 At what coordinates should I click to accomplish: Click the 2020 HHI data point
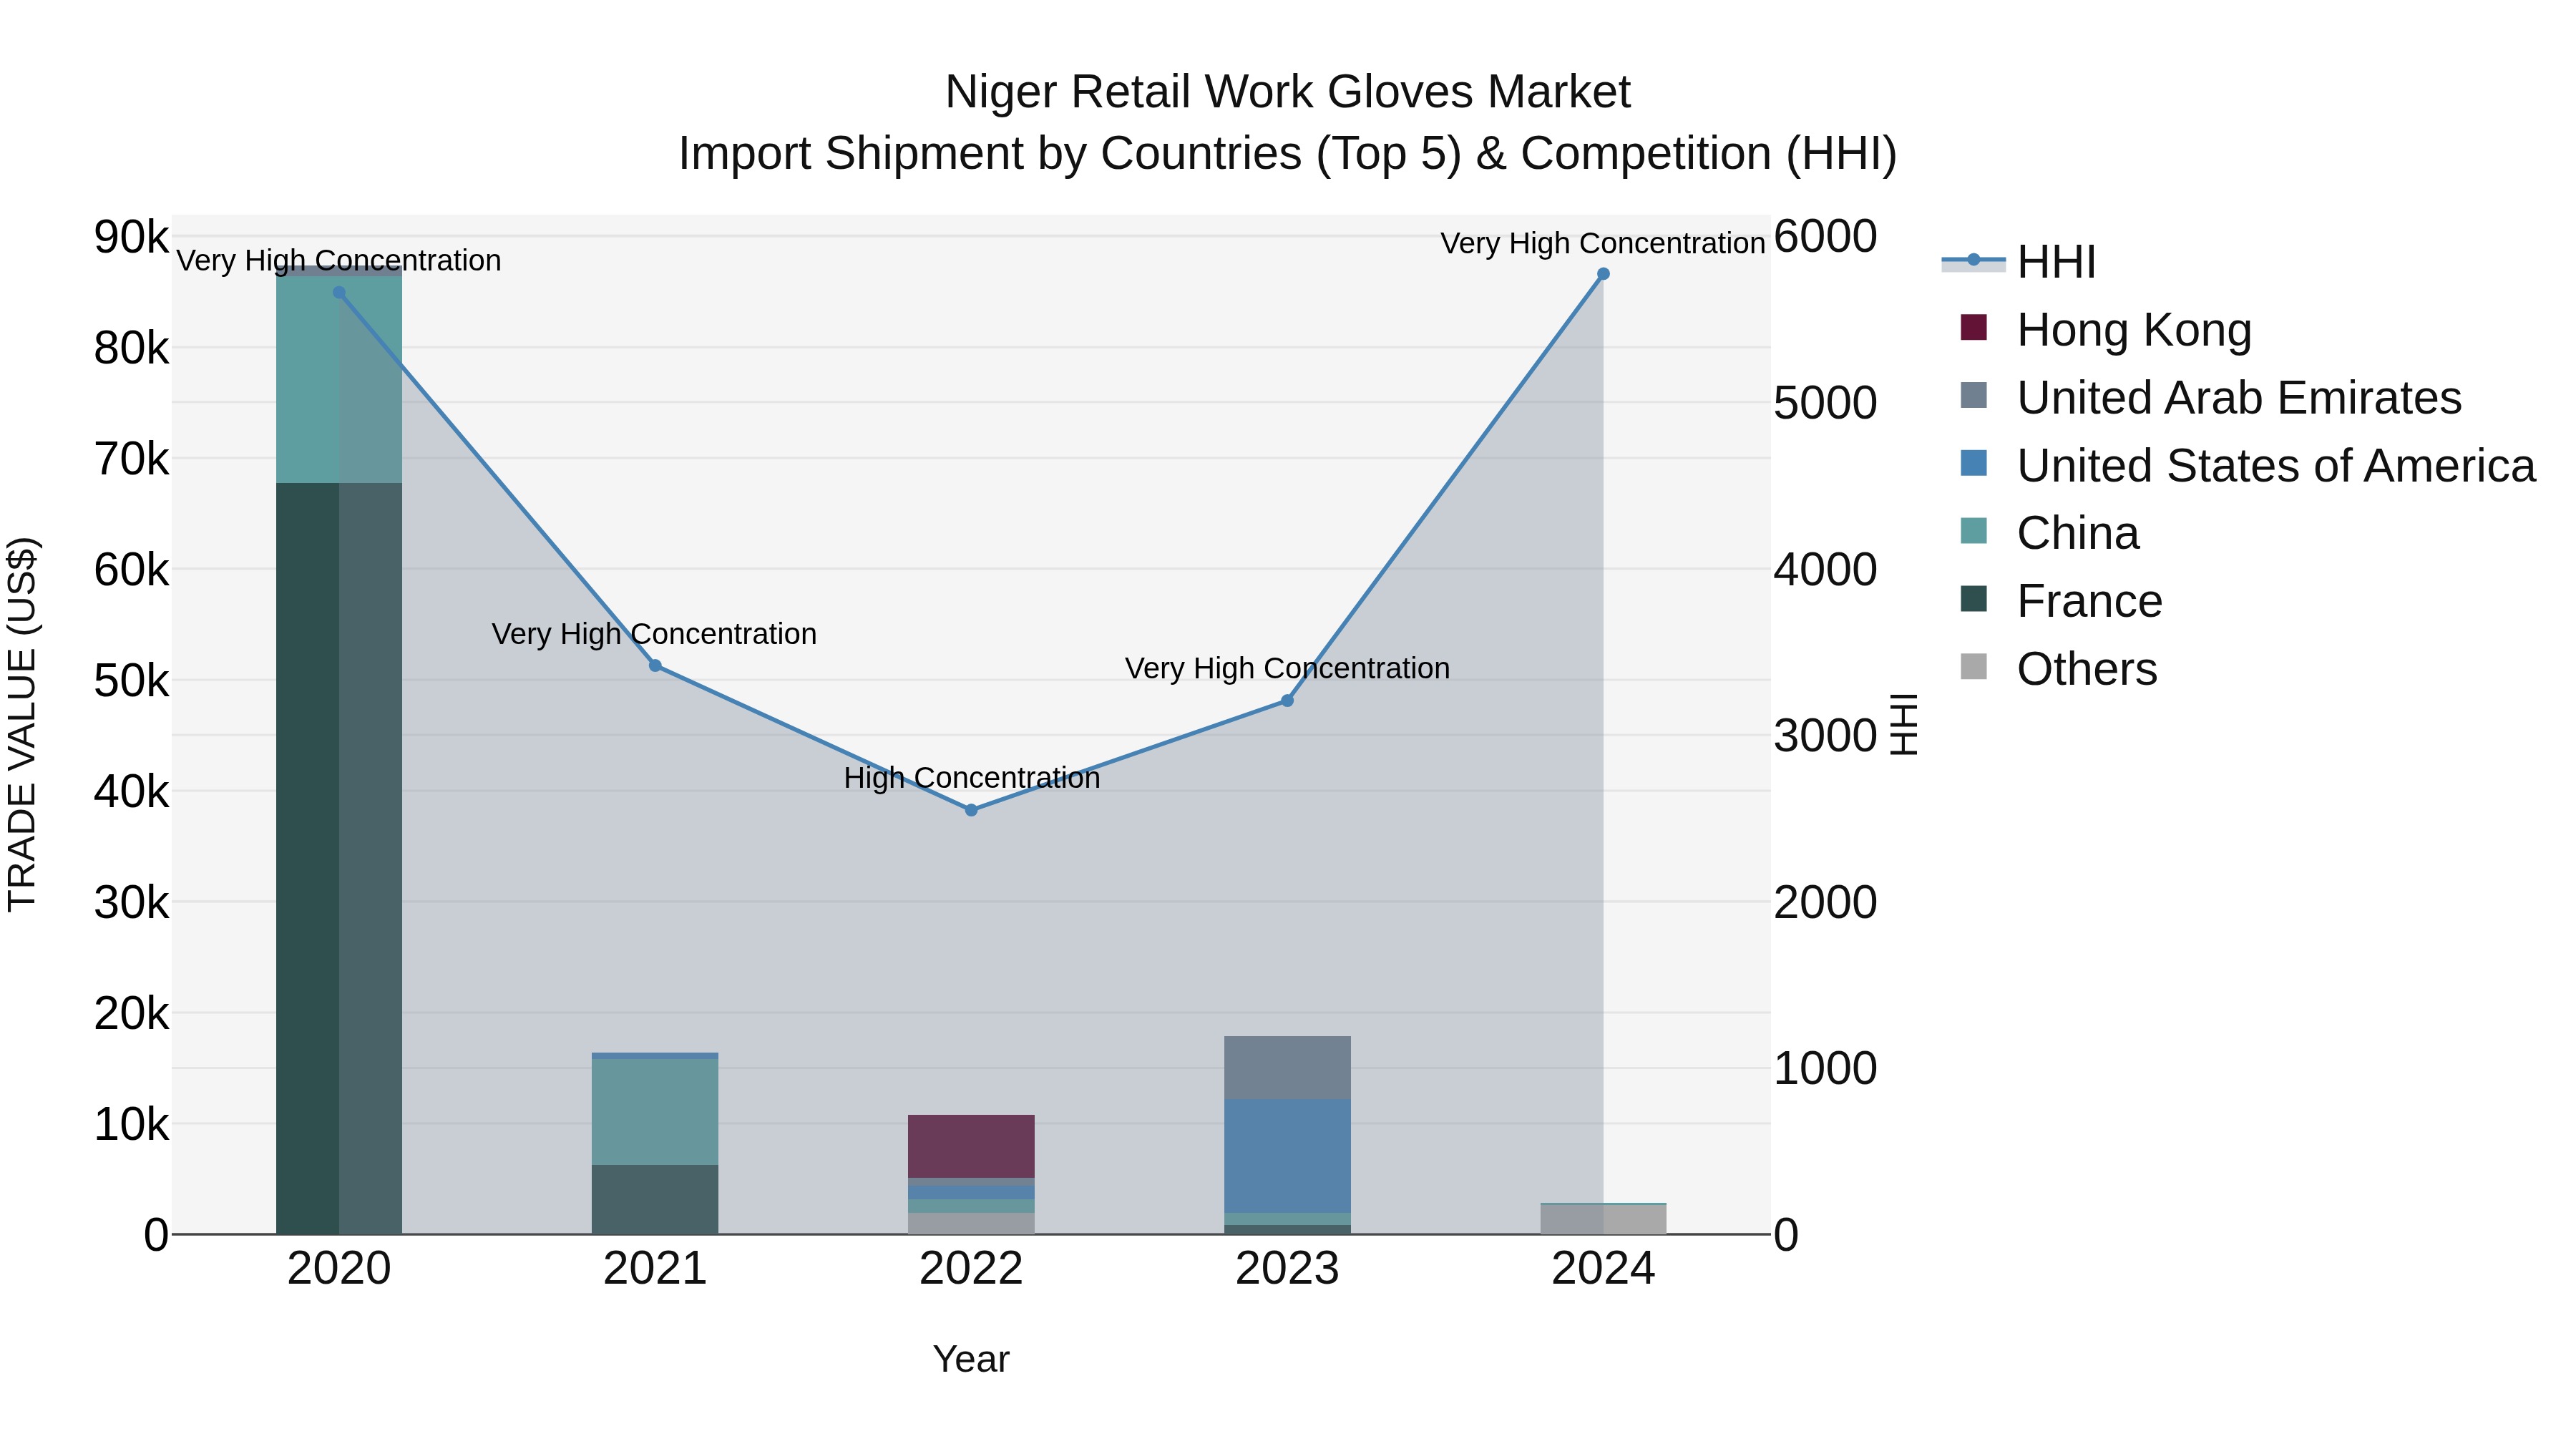click(x=339, y=293)
